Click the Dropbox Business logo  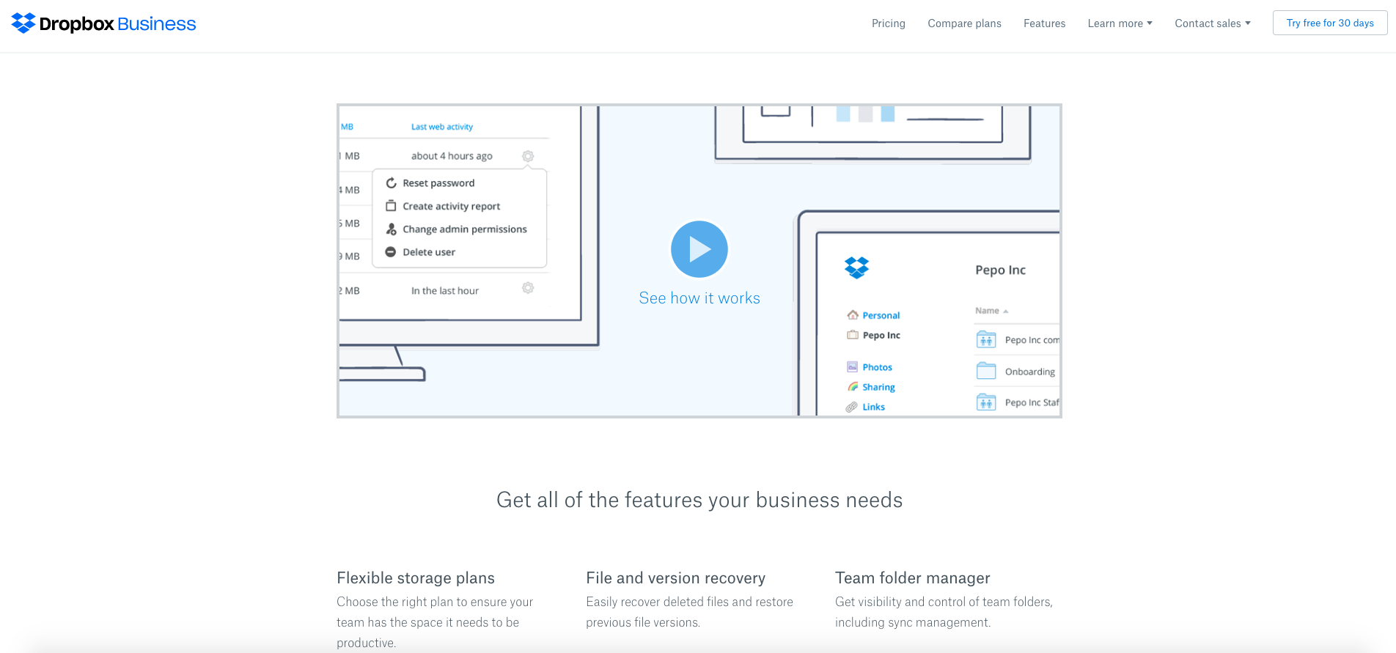coord(104,23)
